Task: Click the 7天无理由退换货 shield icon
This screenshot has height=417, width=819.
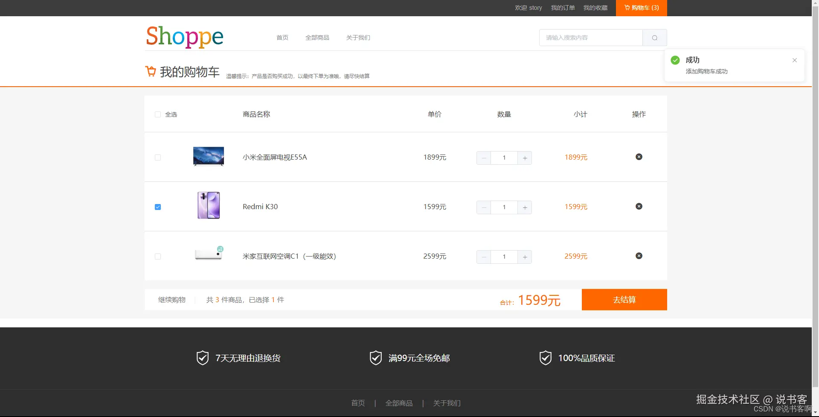Action: tap(202, 358)
